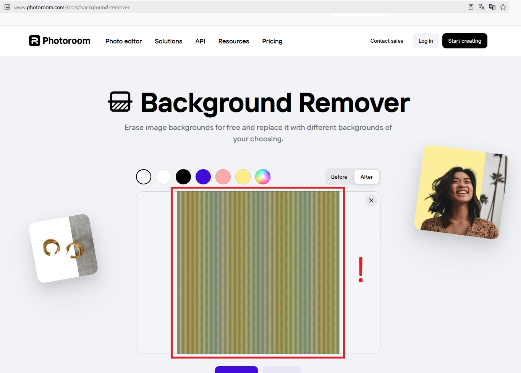This screenshot has width=521, height=373.
Task: Open the Solutions menu
Action: [168, 41]
